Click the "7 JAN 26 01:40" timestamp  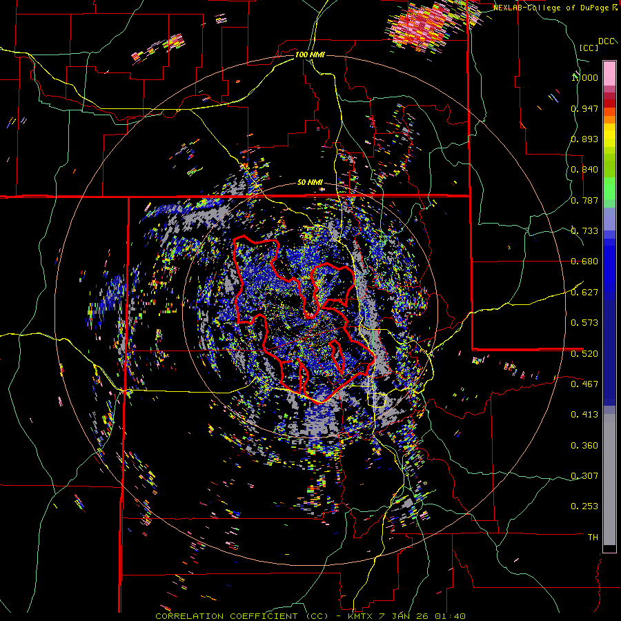(x=424, y=616)
